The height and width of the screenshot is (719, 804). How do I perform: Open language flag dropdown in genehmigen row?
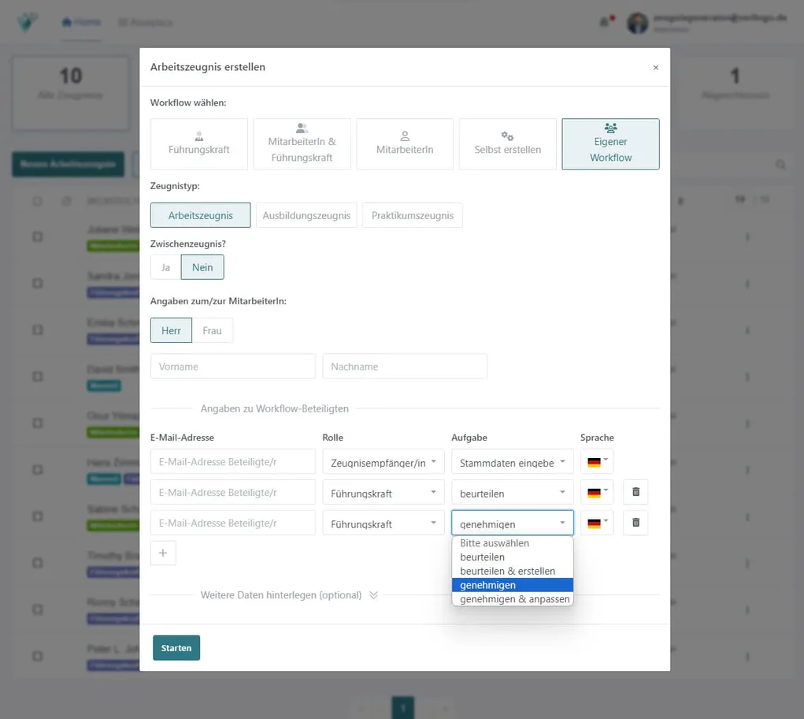pos(597,523)
